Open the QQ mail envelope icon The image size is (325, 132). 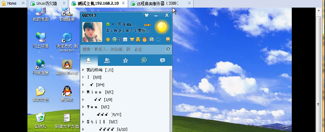click(x=125, y=39)
